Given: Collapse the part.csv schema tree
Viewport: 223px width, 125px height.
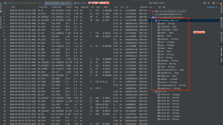Looking at the screenshot, I should (x=153, y=91).
